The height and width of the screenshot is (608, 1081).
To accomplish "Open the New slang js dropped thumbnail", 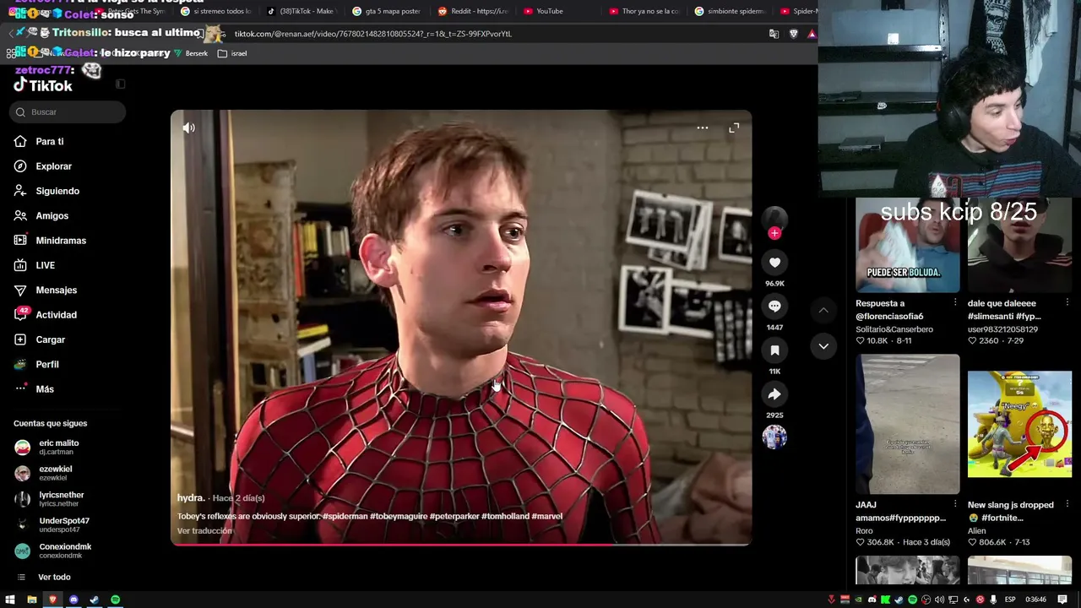I will pos(1019,425).
